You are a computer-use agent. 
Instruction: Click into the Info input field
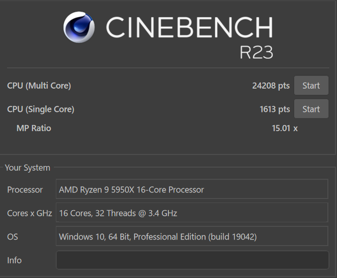coord(192,260)
